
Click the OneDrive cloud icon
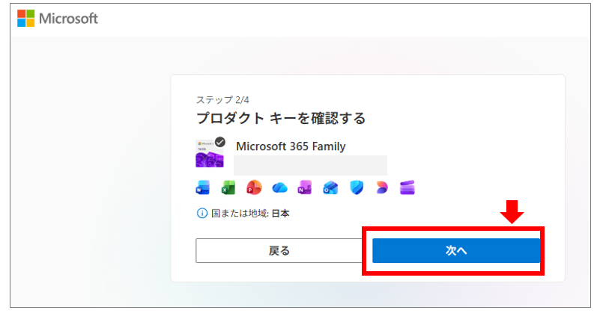pos(279,188)
